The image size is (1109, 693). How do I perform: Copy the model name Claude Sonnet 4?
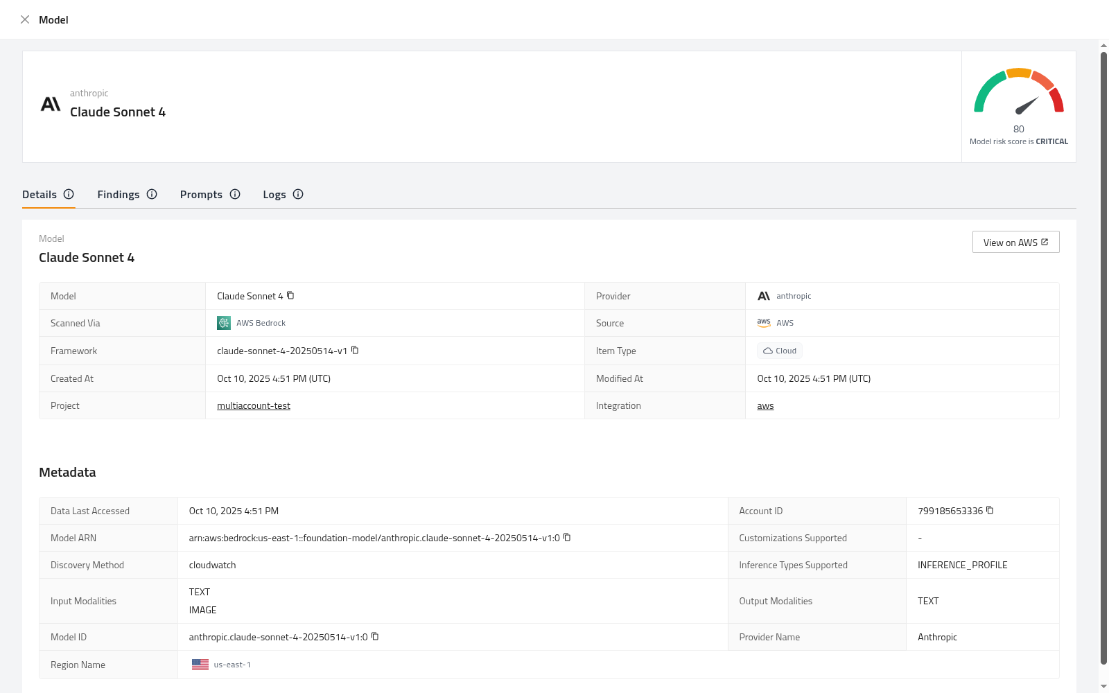point(290,295)
